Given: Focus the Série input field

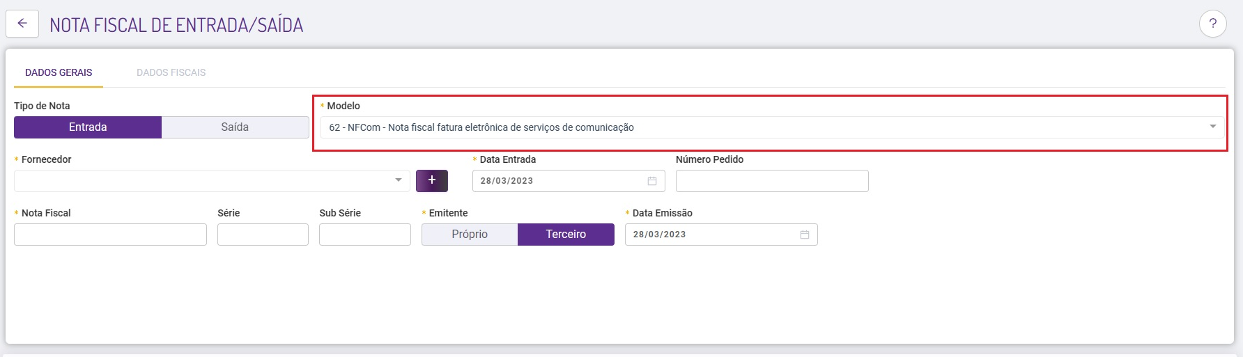Looking at the screenshot, I should pos(263,235).
